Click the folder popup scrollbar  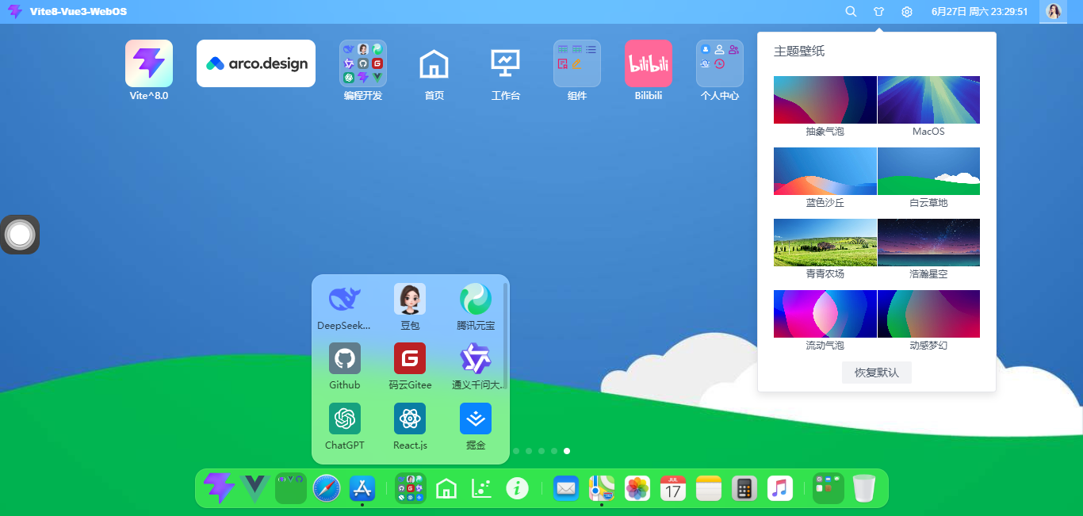pyautogui.click(x=506, y=337)
